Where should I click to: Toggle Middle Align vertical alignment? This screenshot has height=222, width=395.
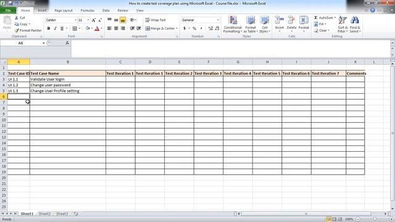pos(116,20)
